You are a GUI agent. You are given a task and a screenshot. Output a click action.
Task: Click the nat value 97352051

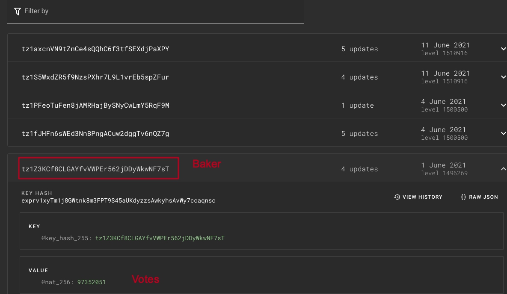(92, 282)
